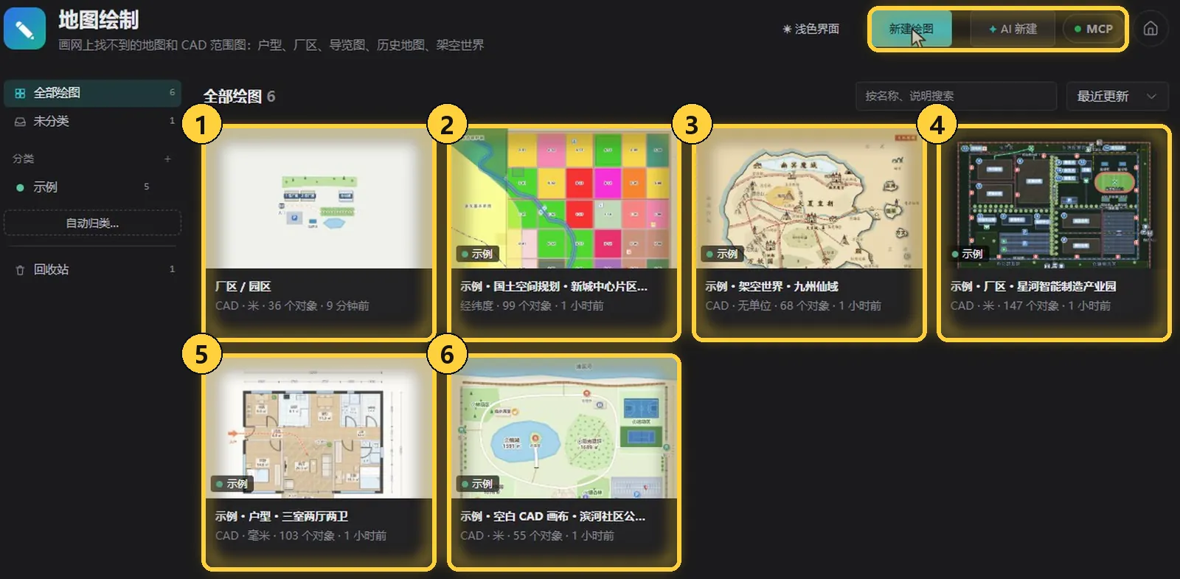
Task: Click the title 示例・厂区・星河智能制造产业园
Action: (x=1032, y=286)
